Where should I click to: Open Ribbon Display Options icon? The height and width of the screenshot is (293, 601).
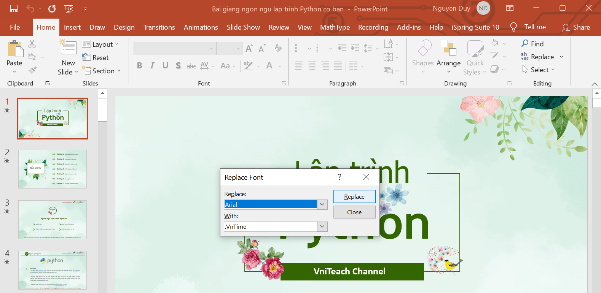510,8
